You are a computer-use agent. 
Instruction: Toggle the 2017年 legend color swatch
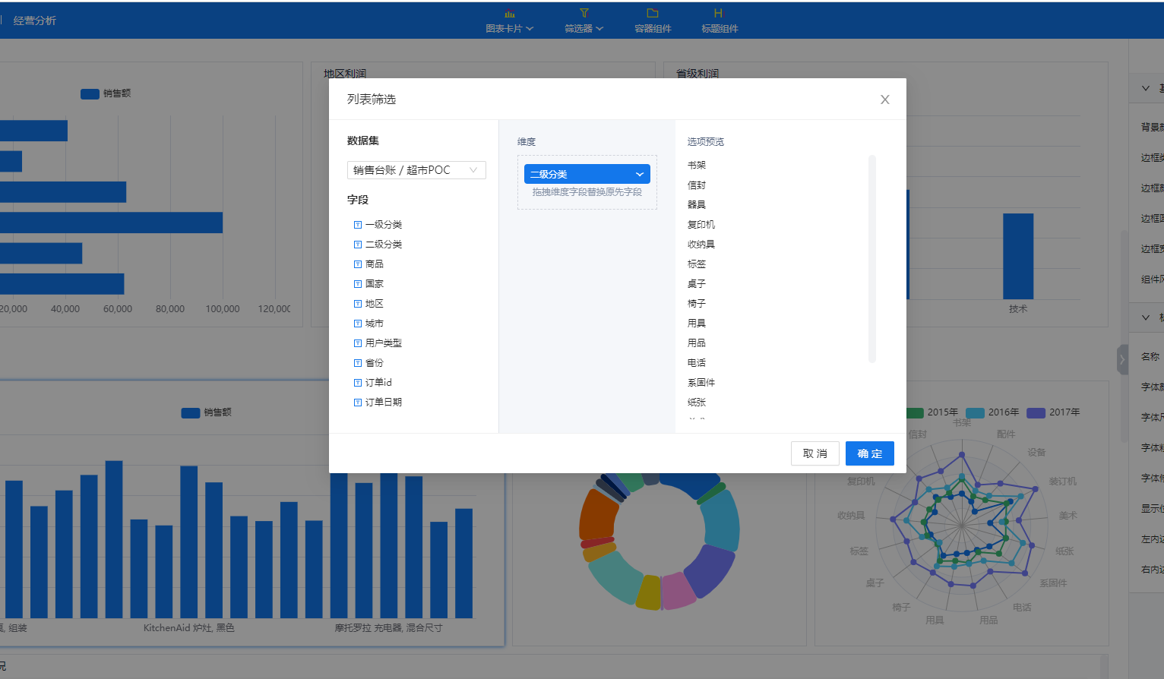(1036, 412)
